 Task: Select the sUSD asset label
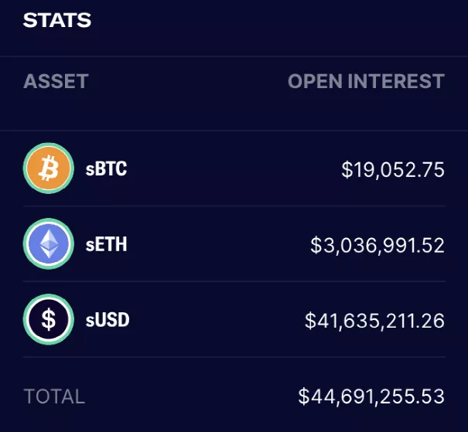click(108, 320)
